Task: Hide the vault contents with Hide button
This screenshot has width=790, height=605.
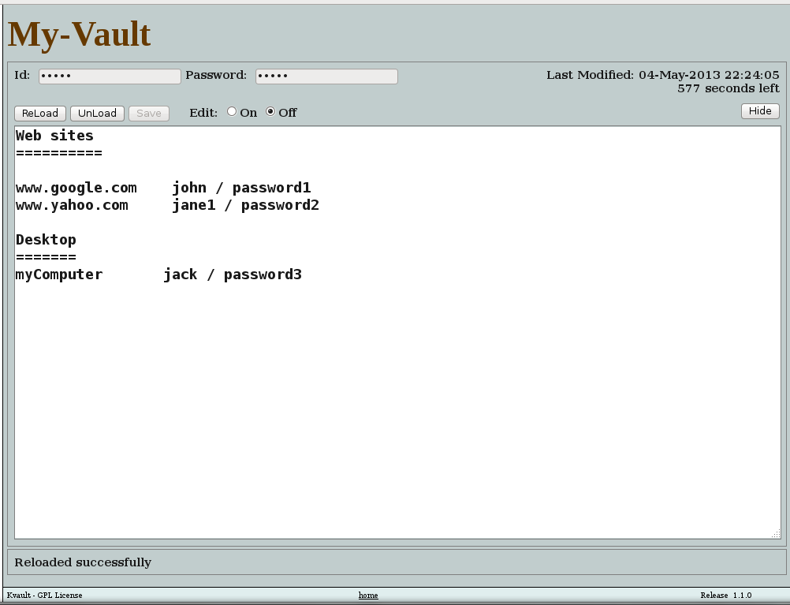Action: click(x=759, y=111)
